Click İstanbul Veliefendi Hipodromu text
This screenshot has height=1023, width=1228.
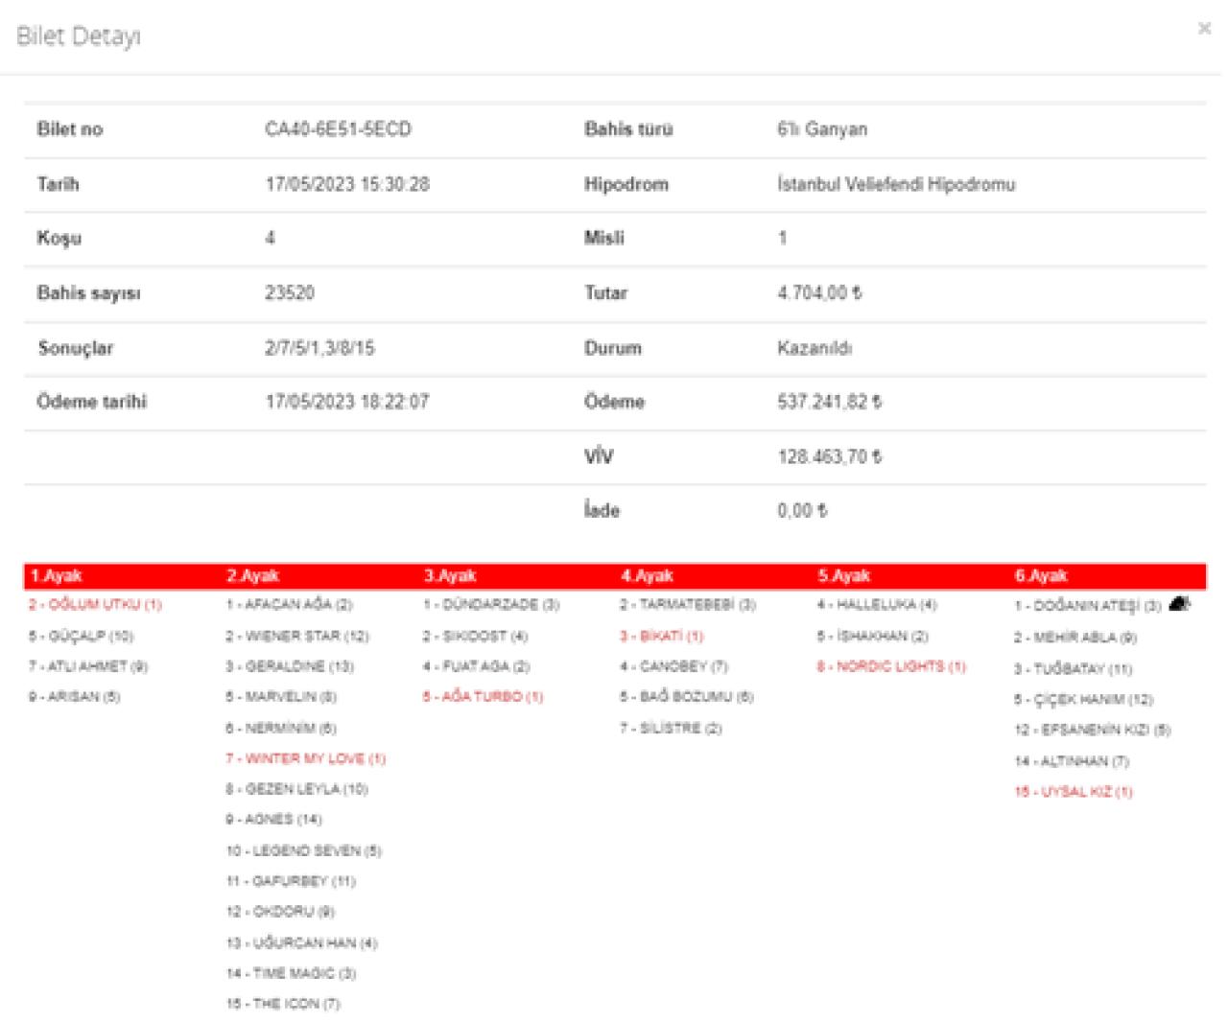pos(896,184)
